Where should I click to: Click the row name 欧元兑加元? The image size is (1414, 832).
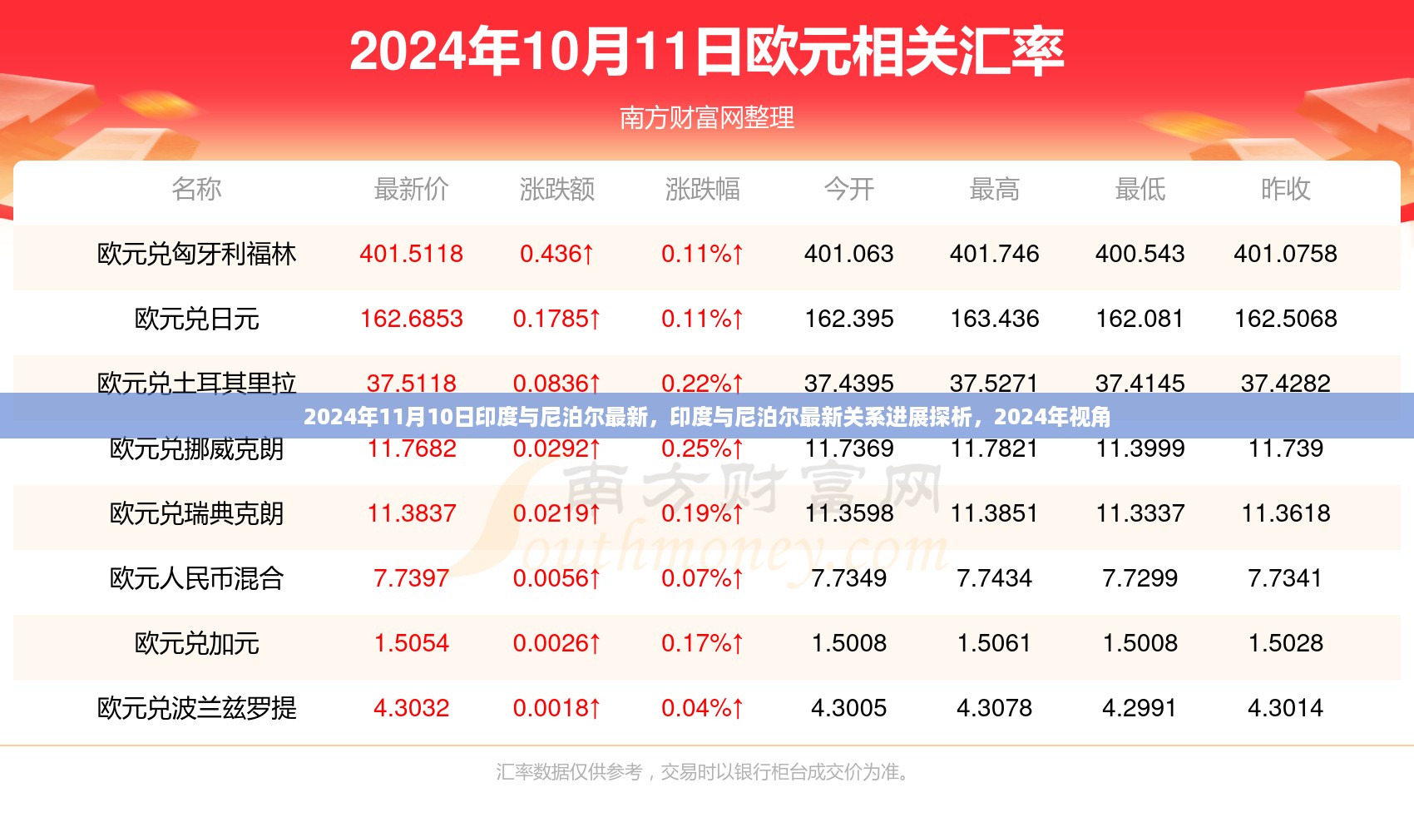point(196,643)
